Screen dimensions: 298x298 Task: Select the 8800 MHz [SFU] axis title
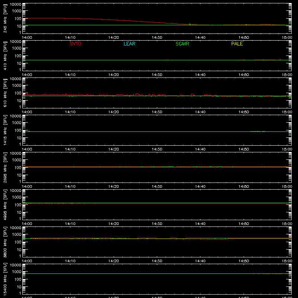[5, 242]
